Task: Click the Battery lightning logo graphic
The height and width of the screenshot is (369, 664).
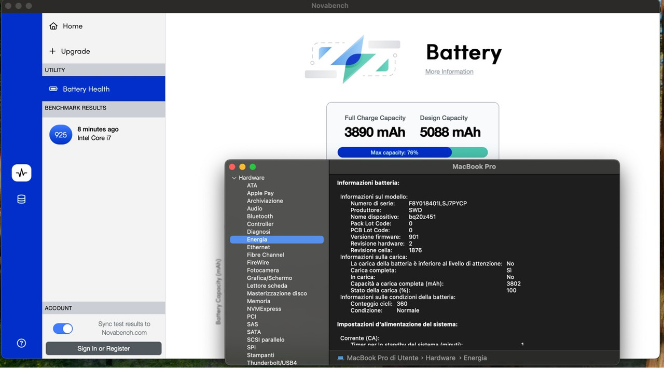Action: [353, 59]
